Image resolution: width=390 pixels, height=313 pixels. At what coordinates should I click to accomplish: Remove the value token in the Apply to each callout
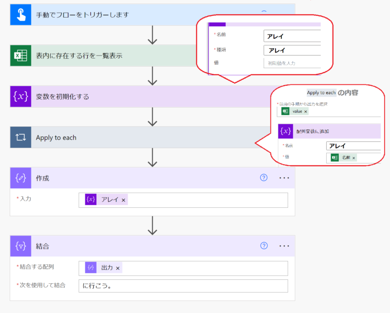pyautogui.click(x=306, y=111)
